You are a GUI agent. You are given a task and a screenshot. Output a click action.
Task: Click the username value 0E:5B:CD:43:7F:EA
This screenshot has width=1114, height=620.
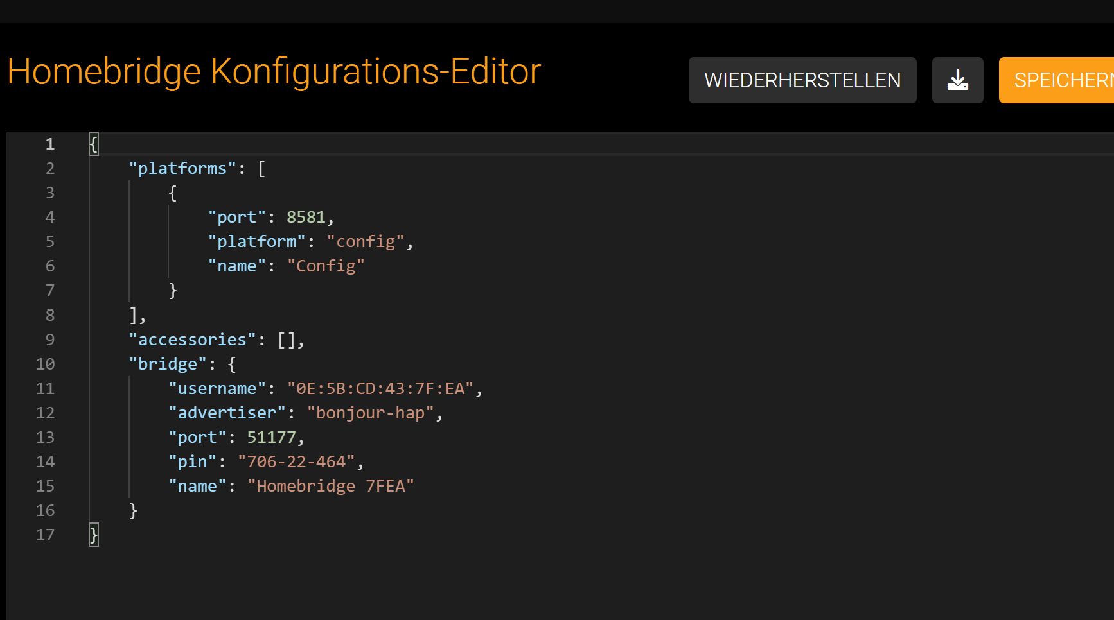pyautogui.click(x=380, y=389)
